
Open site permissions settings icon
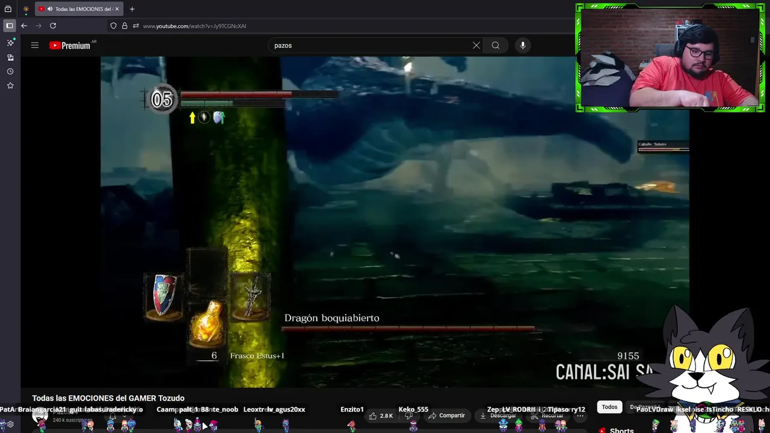[x=136, y=26]
